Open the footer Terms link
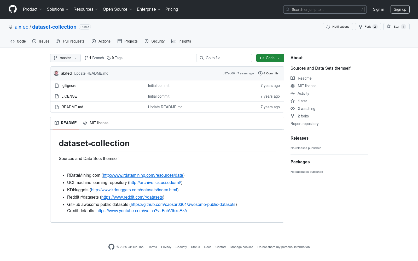The image size is (418, 261). (x=153, y=247)
